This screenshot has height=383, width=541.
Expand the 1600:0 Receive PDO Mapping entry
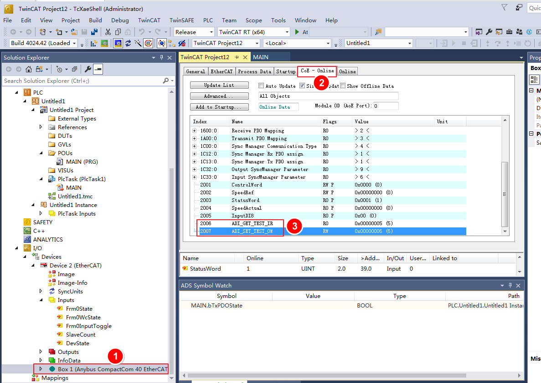click(x=194, y=131)
